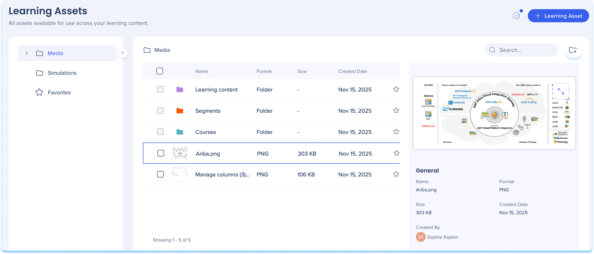Image resolution: width=594 pixels, height=254 pixels.
Task: Star the Ariba.png file
Action: [396, 153]
